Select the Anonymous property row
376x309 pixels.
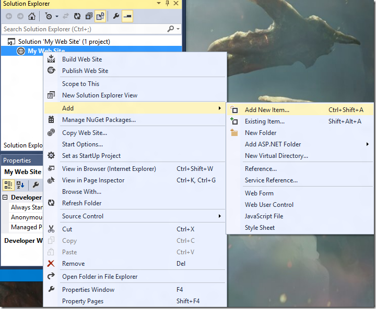[x=27, y=217]
